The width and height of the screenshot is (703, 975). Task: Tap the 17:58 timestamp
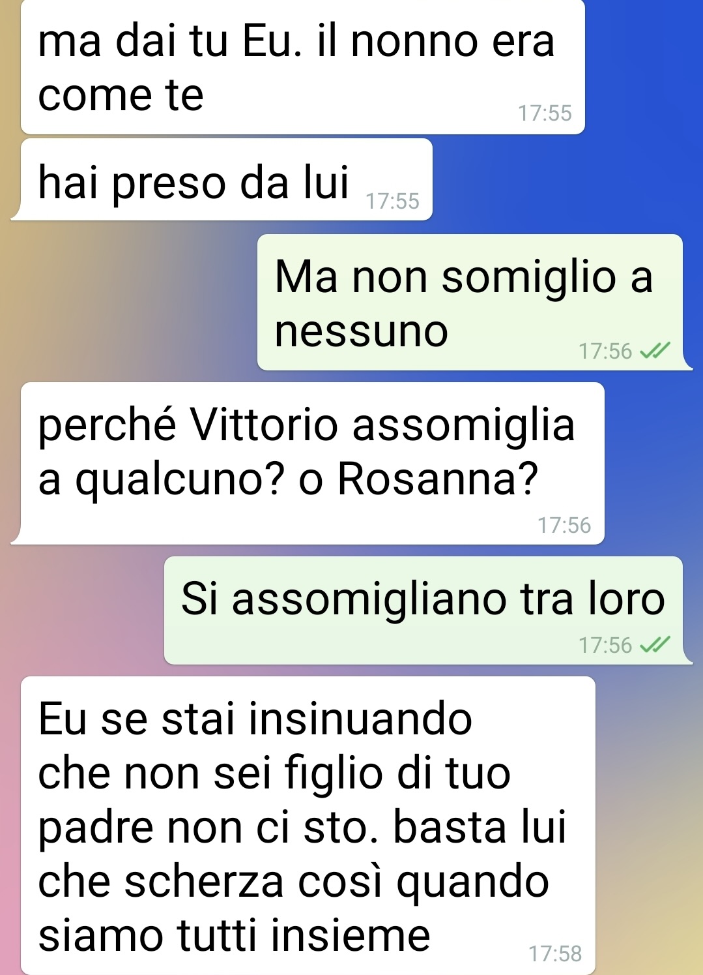[555, 953]
